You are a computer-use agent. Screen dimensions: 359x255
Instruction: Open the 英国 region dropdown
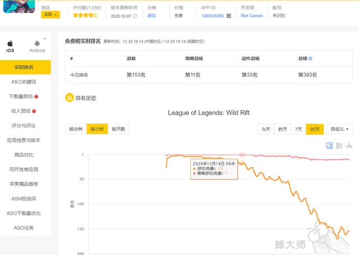tap(50, 15)
